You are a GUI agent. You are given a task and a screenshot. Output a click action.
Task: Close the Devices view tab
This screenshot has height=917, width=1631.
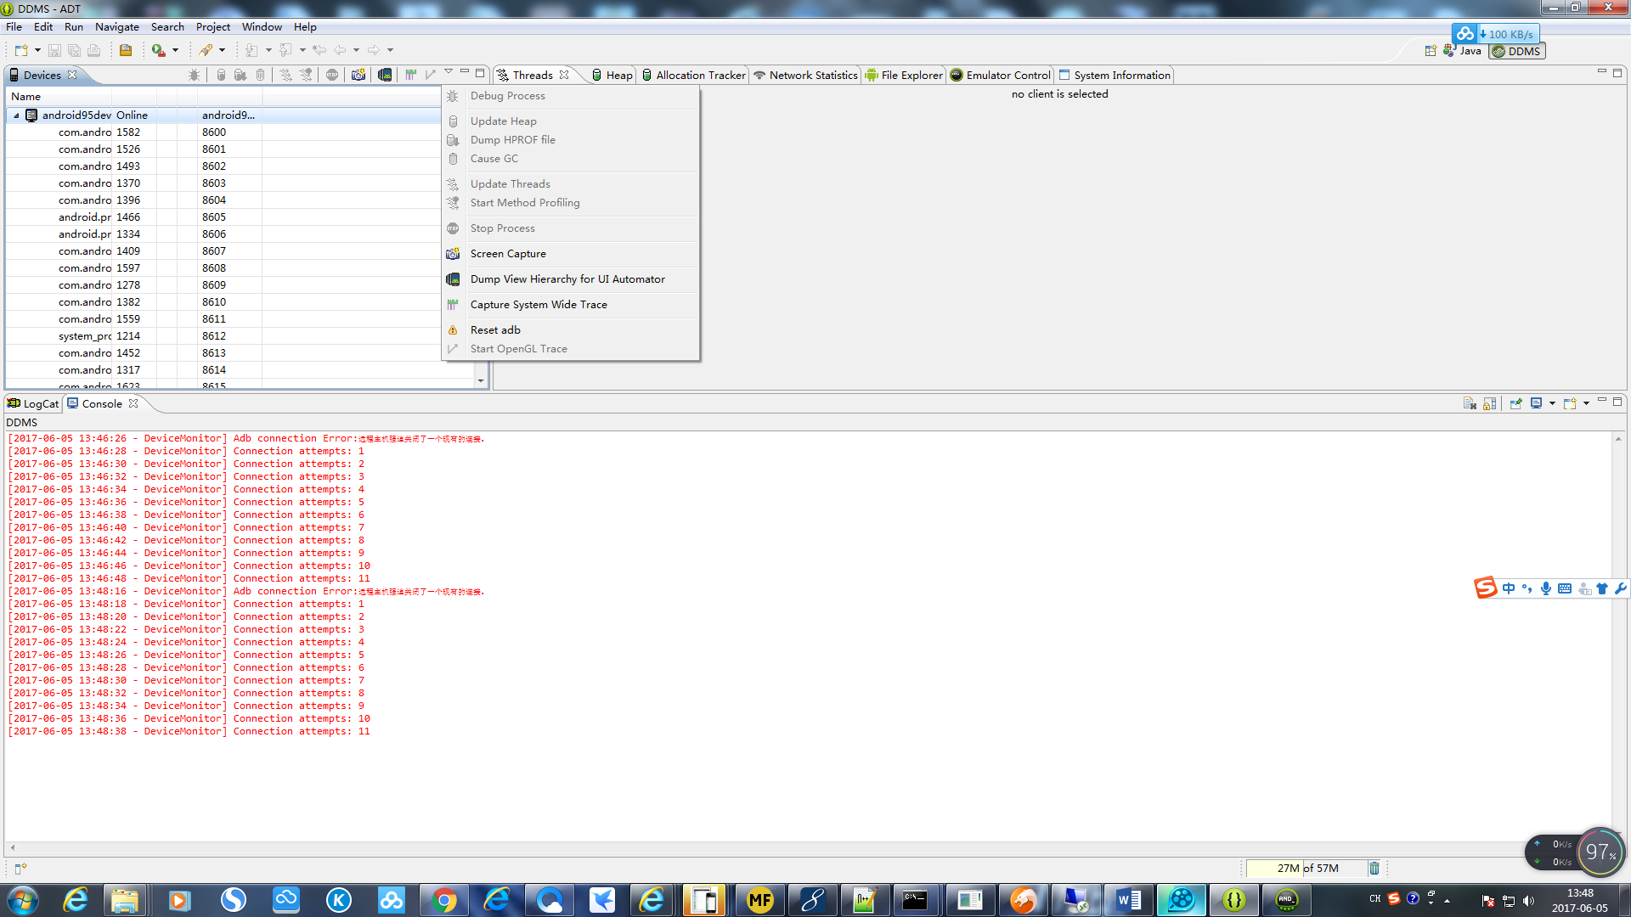click(x=72, y=75)
